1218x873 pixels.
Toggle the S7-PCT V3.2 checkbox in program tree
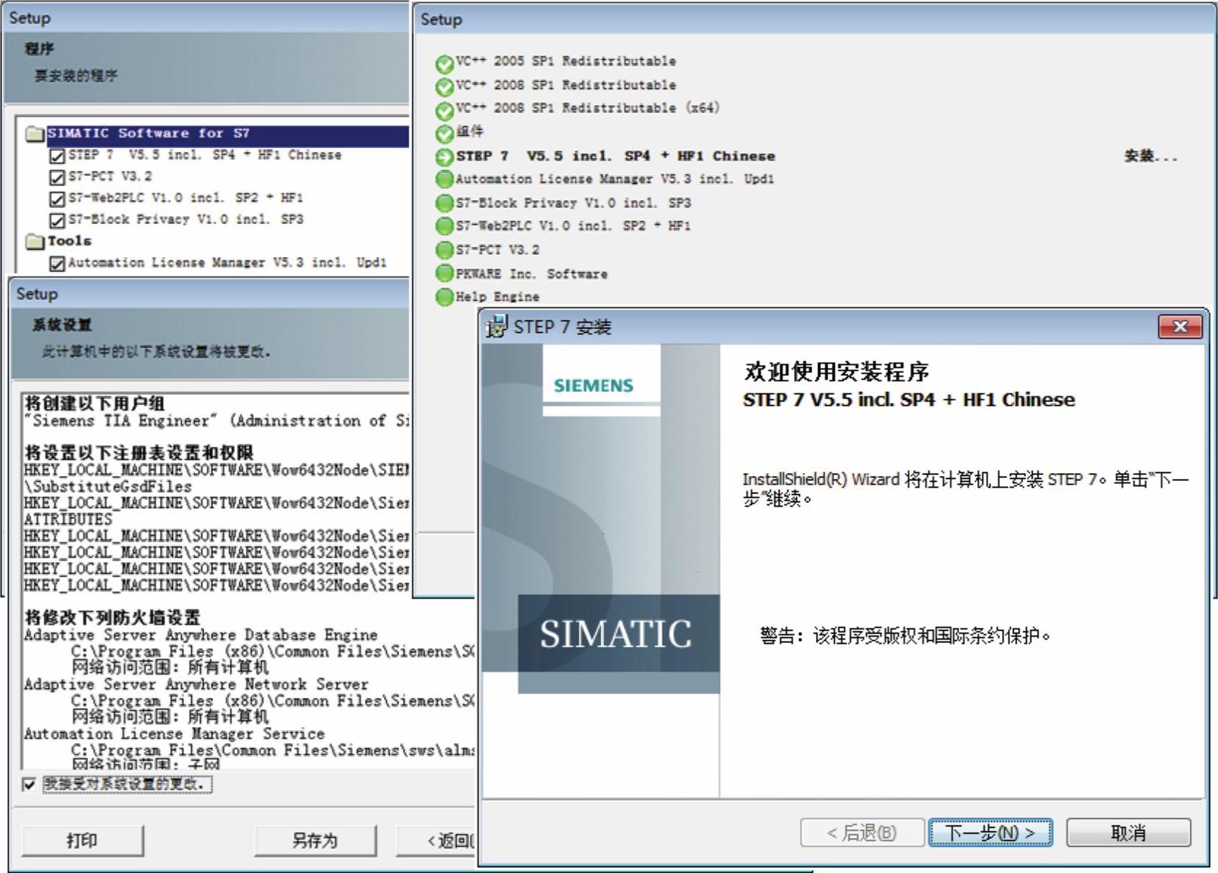pos(57,177)
